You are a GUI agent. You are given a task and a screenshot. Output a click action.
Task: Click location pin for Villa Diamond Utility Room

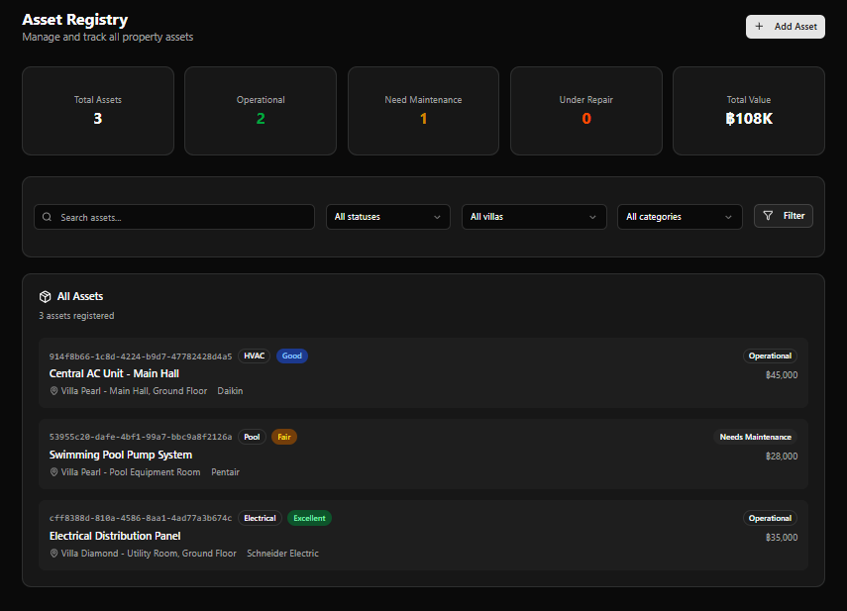[54, 554]
